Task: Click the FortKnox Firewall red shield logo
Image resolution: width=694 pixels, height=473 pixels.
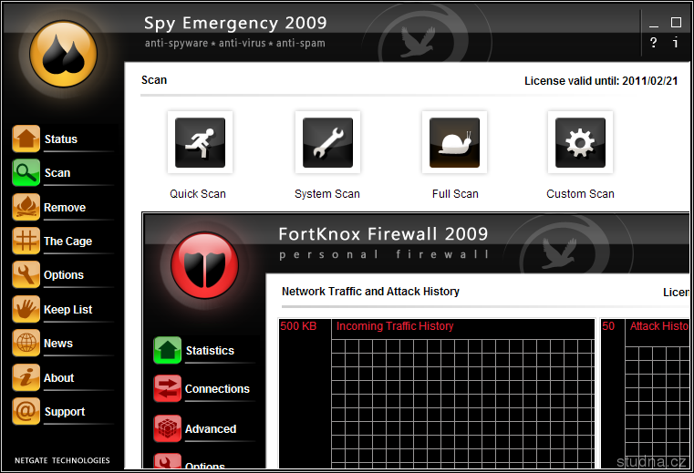Action: pyautogui.click(x=204, y=265)
